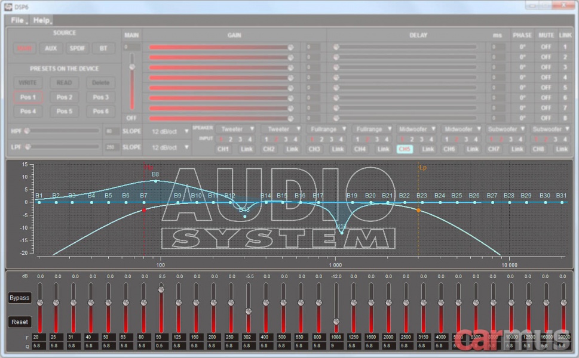Open the Help menu
The image size is (579, 358).
point(41,20)
